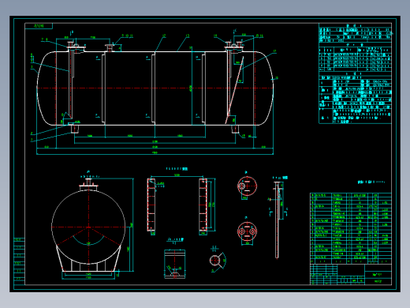Click the bottom-left drain nozzle under the tank
The width and height of the screenshot is (410, 308).
coord(75,129)
